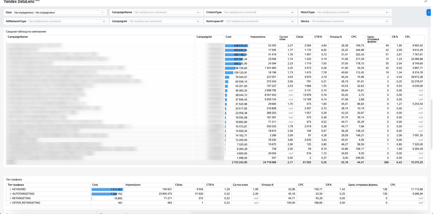
Task: Click the KEYWORD label in the traffic table
Action: pos(19,189)
